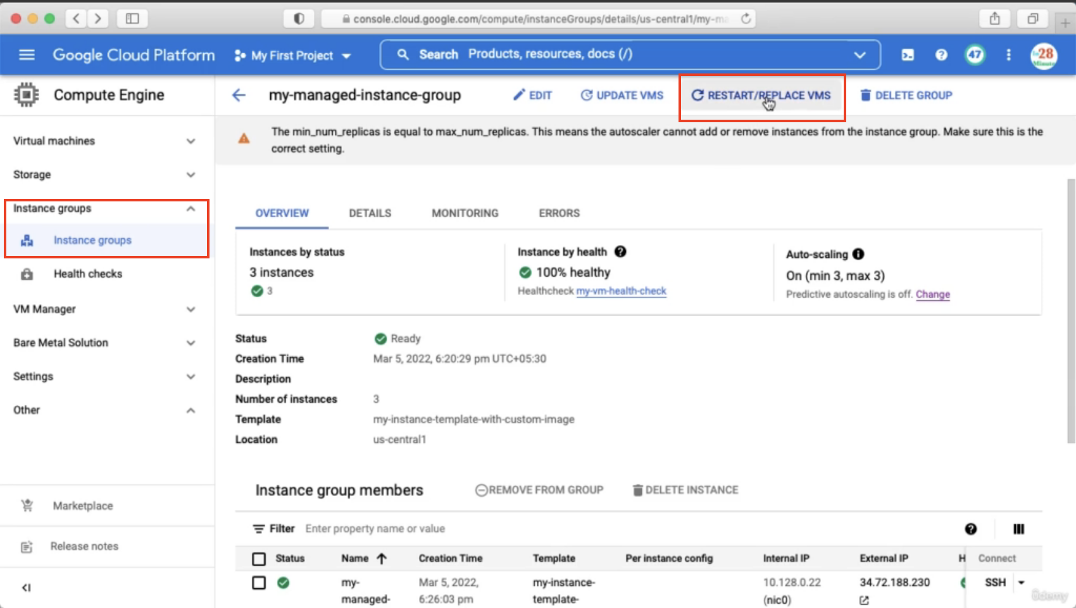1076x608 pixels.
Task: Open column display options icon
Action: 1018,529
